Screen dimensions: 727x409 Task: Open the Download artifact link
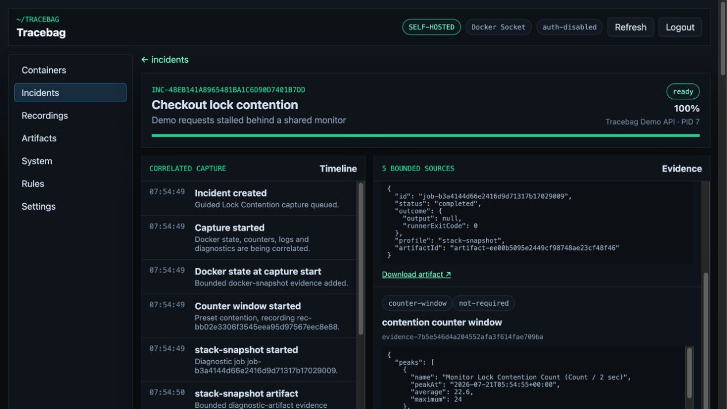[416, 275]
